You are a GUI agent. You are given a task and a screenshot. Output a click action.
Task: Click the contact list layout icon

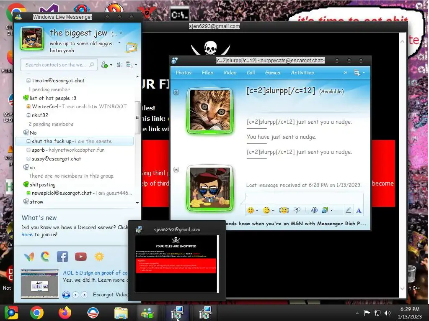[119, 65]
